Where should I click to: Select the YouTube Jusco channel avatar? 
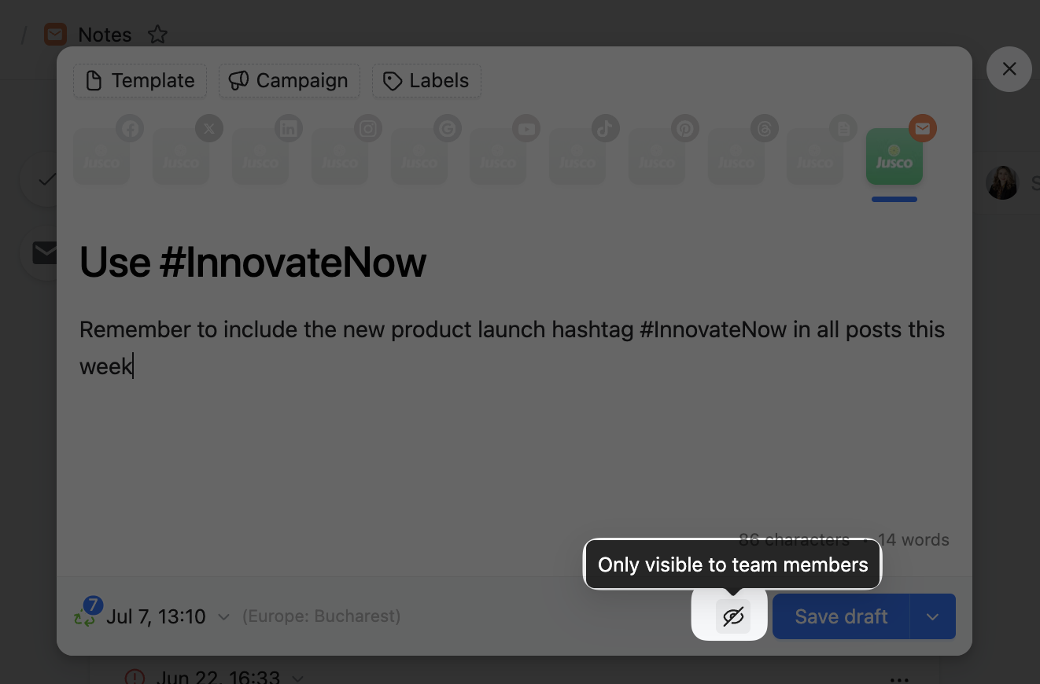(x=498, y=156)
